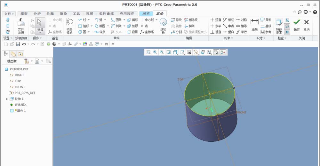Select the 倒角 (Chamfer) tool
Screen dimensions: 320x166
[116, 26]
